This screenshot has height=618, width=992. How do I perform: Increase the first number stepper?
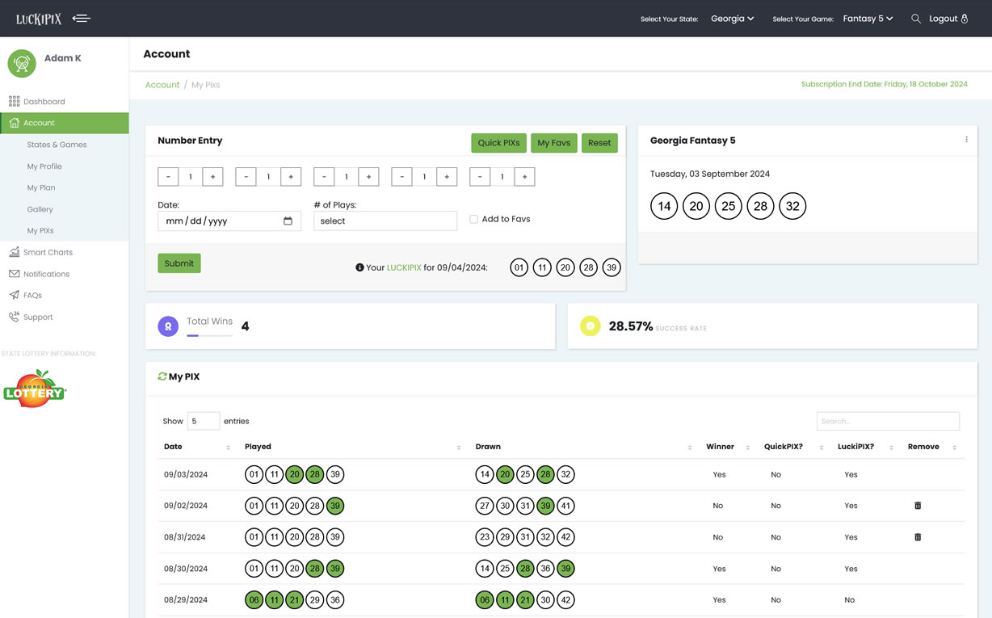tap(212, 177)
